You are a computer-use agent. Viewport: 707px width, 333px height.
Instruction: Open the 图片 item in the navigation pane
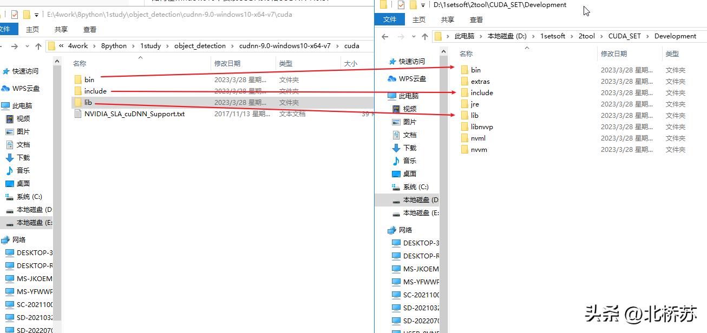coord(23,130)
